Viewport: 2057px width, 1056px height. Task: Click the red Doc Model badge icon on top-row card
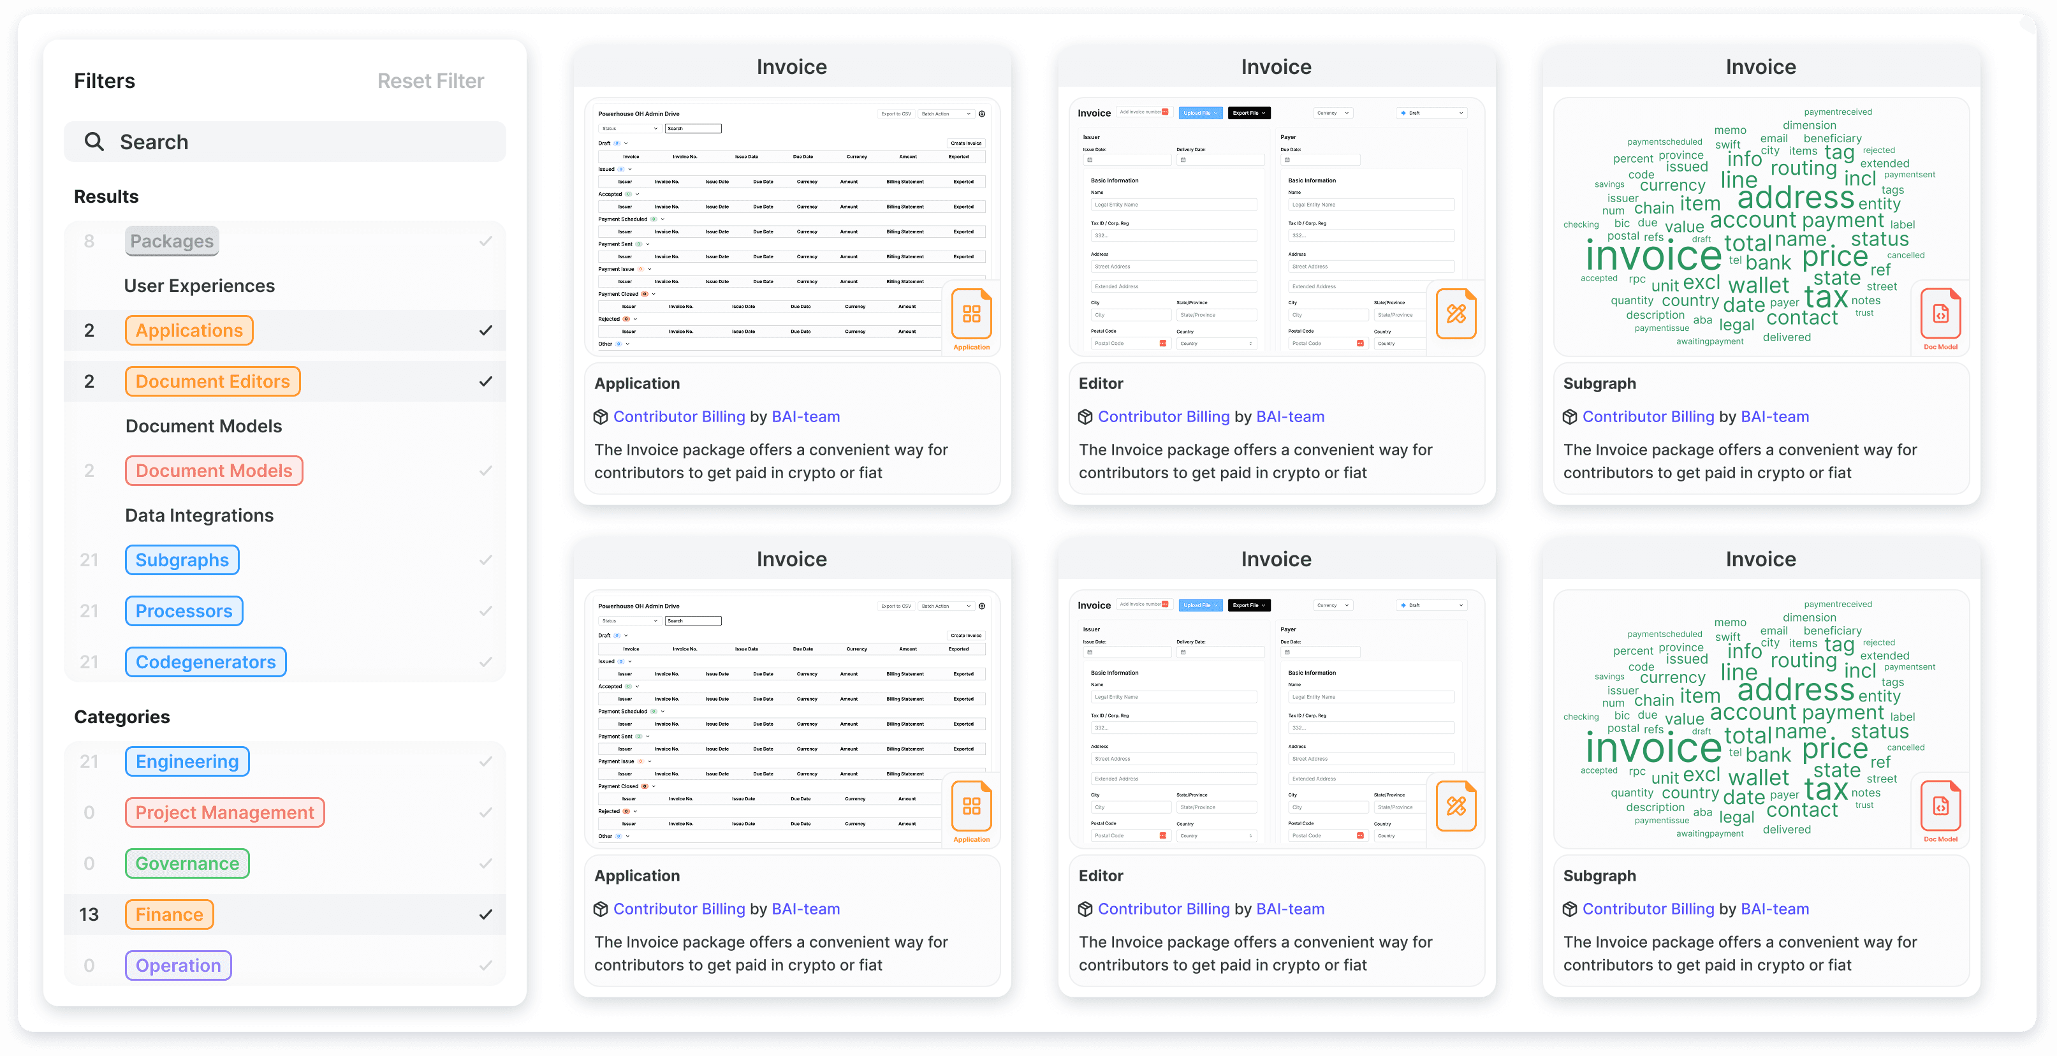(1940, 314)
